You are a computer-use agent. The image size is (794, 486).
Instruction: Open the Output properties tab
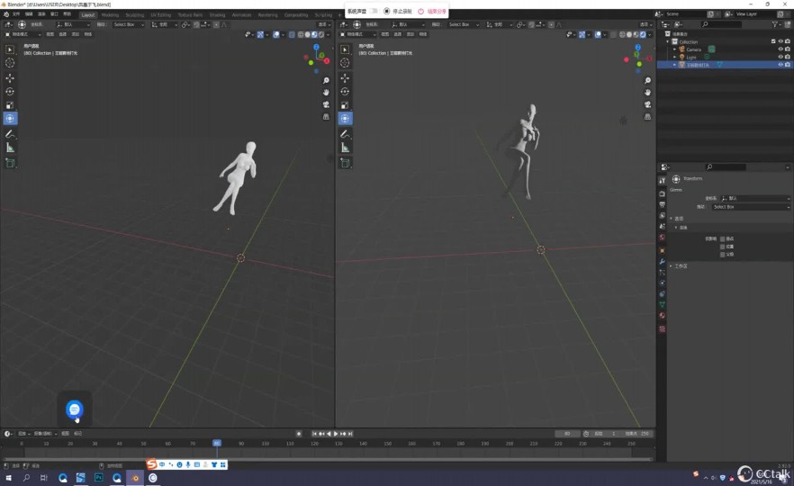pos(662,204)
